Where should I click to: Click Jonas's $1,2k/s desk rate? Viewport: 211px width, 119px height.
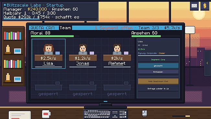point(83,58)
